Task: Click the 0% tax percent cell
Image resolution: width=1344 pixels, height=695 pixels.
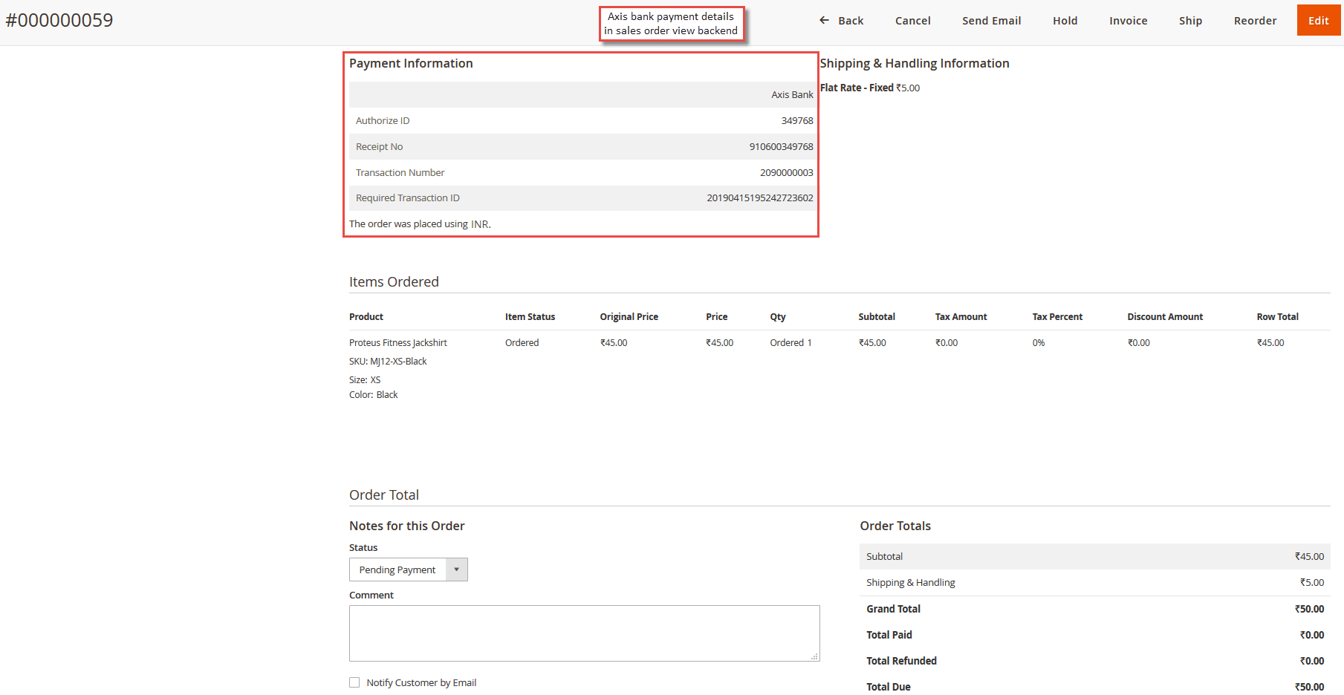Action: [1039, 342]
